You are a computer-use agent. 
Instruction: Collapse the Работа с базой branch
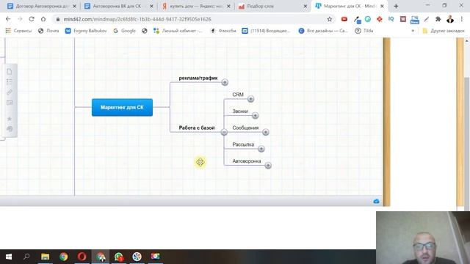(224, 132)
